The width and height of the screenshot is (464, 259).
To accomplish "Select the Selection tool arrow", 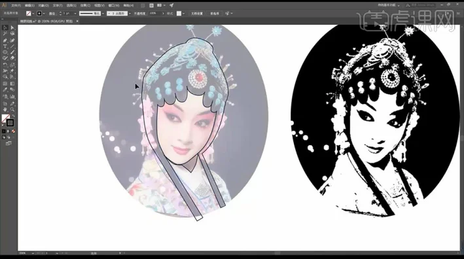I will pyautogui.click(x=5, y=27).
